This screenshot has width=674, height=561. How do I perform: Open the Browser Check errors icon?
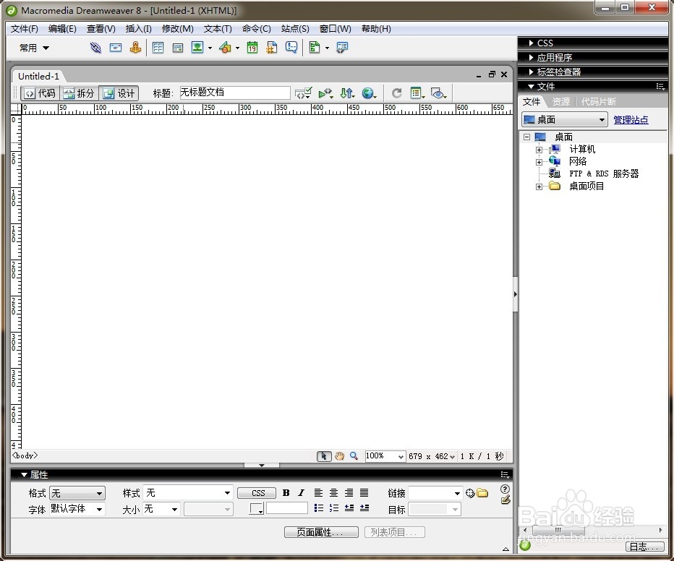[325, 93]
